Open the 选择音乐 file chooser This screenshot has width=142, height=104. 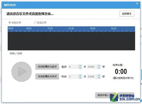pyautogui.click(x=127, y=14)
